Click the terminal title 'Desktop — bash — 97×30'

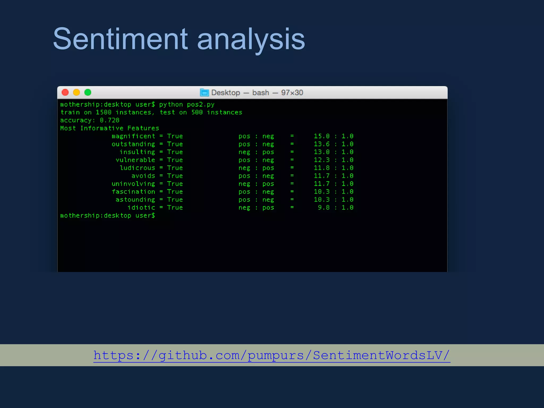tap(257, 93)
